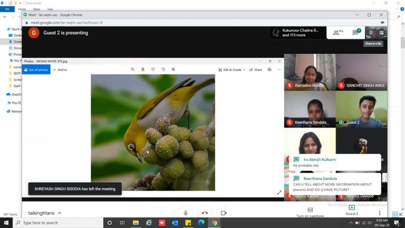405x228 pixels.
Task: Click the camera indicator in the address bar
Action: pos(382,23)
